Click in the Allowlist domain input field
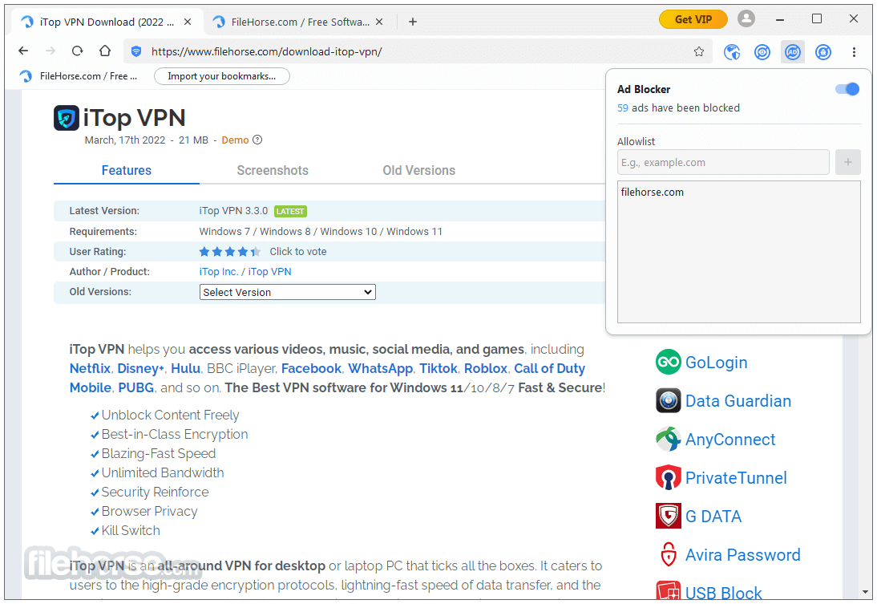The height and width of the screenshot is (604, 877). point(723,162)
